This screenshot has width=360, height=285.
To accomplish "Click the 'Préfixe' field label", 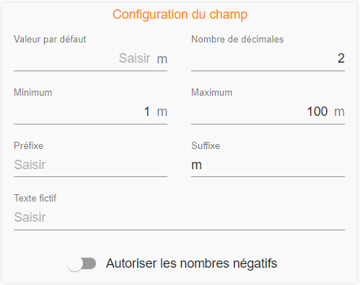I will (28, 145).
